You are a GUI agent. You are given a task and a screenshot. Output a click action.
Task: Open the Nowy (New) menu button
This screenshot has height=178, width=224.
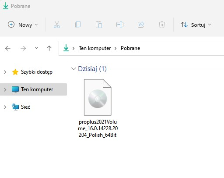(x=23, y=25)
